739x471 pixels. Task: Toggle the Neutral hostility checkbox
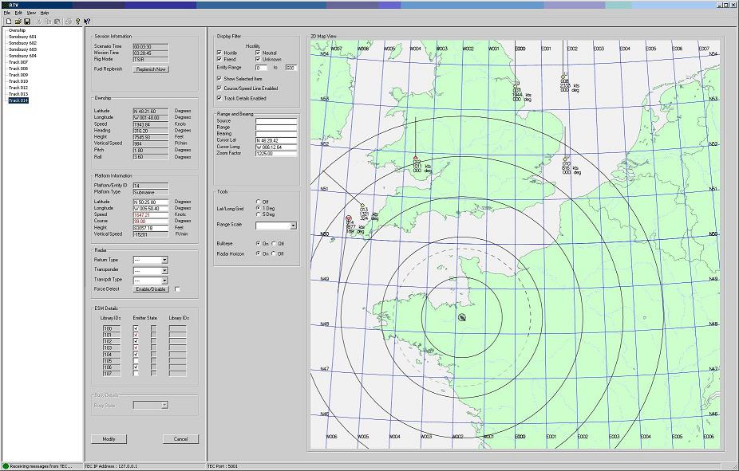(x=258, y=53)
